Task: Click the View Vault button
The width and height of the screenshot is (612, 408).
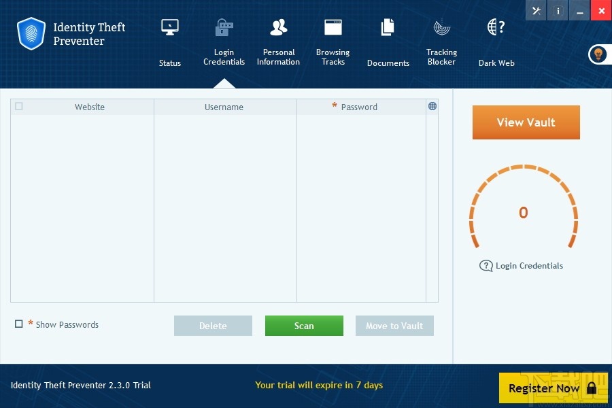Action: pyautogui.click(x=526, y=122)
